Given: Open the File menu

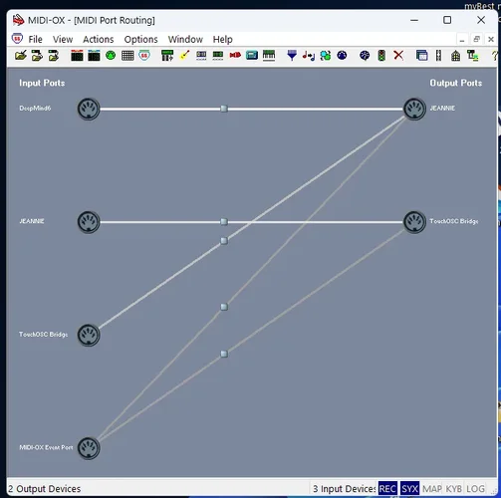Looking at the screenshot, I should [x=35, y=40].
